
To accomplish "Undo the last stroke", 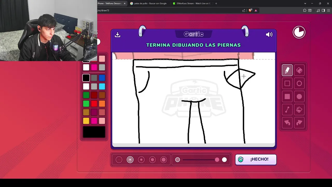I will (x=287, y=123).
